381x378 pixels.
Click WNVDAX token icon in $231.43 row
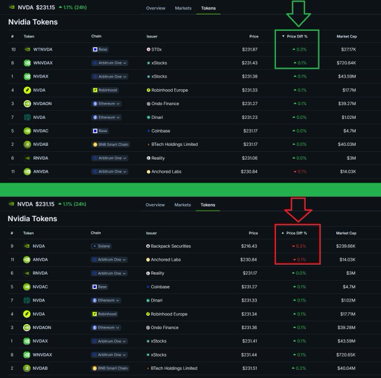click(27, 63)
